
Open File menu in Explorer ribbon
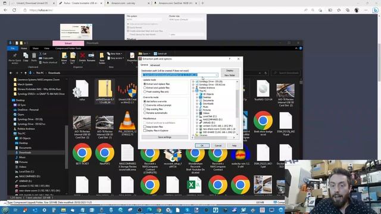click(13, 48)
